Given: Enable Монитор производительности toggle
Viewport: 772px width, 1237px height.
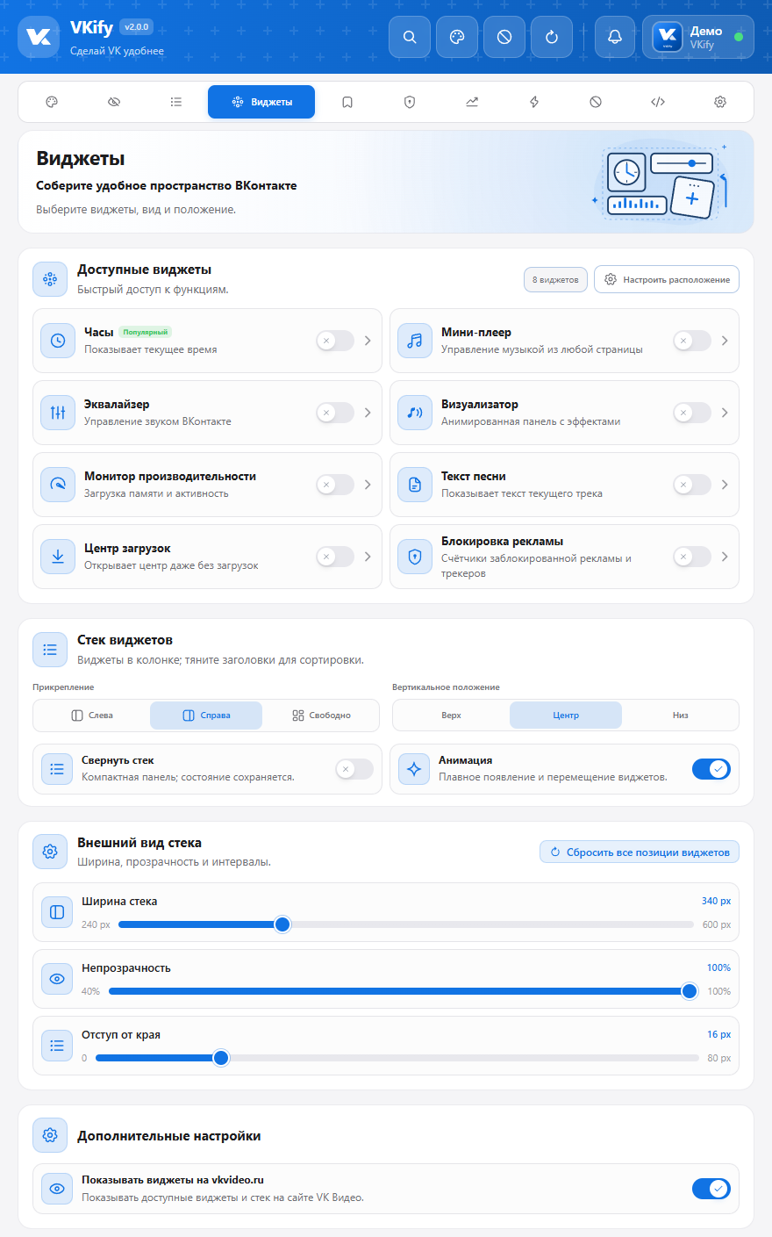Looking at the screenshot, I should point(335,485).
